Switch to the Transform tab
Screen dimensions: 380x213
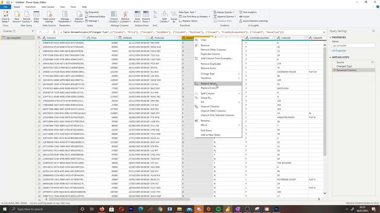[x=30, y=7]
